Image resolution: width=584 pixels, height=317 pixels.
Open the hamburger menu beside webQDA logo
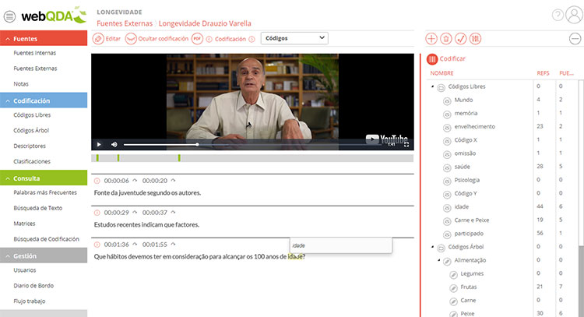point(9,16)
